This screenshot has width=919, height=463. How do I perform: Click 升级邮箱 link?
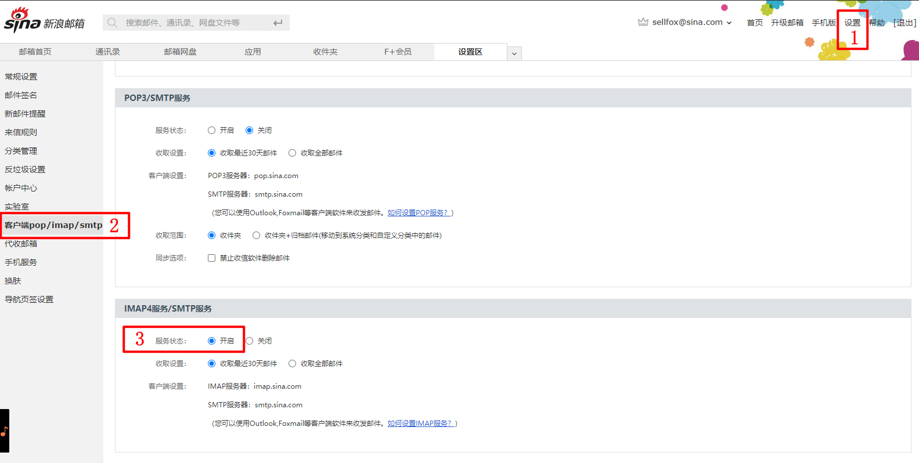coord(787,23)
